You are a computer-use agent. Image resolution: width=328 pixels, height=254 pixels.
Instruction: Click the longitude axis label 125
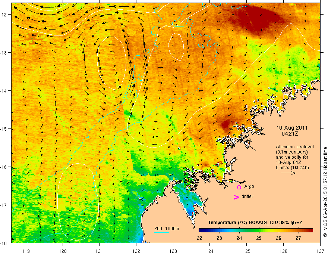[x=247, y=251]
